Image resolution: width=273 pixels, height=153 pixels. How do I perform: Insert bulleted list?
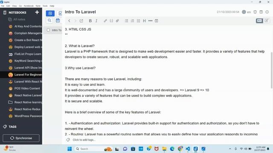click(x=126, y=21)
